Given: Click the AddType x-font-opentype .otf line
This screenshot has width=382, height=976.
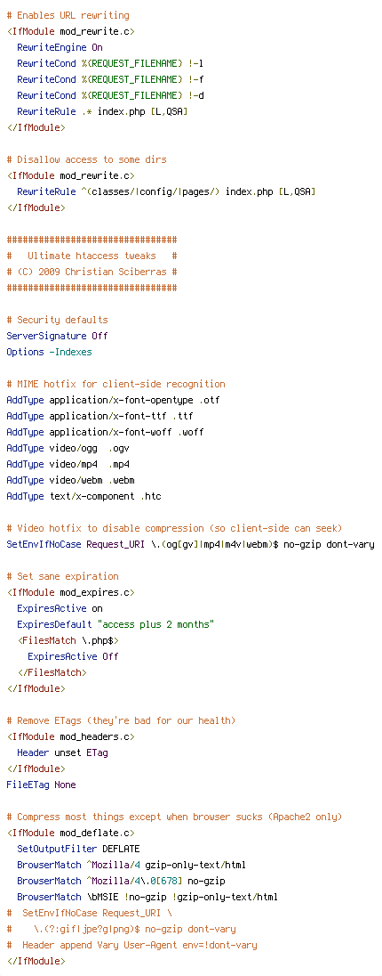Looking at the screenshot, I should tap(113, 400).
